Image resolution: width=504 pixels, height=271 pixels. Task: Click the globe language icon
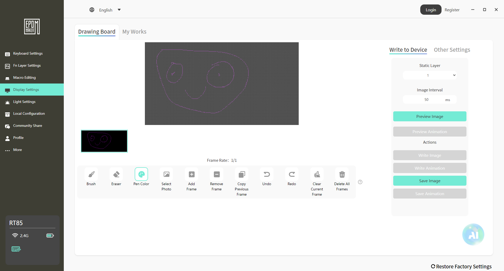pos(92,10)
